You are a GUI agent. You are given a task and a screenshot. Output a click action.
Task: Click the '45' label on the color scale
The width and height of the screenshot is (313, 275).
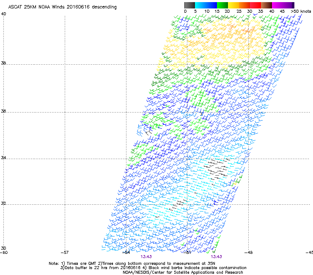282,11
